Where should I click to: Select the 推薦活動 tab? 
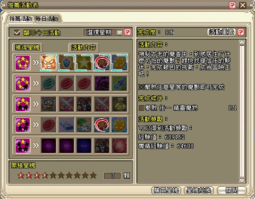20,19
